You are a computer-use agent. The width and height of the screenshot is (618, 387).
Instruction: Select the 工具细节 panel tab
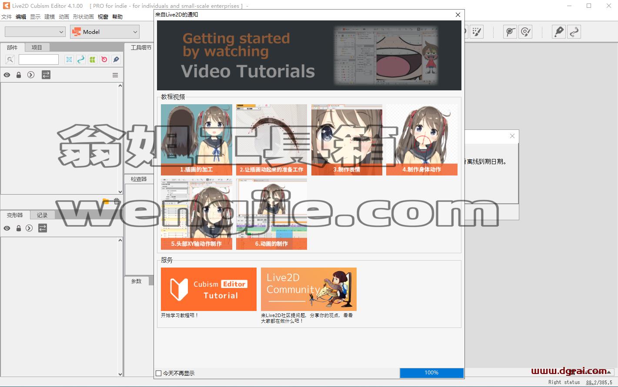tap(141, 47)
